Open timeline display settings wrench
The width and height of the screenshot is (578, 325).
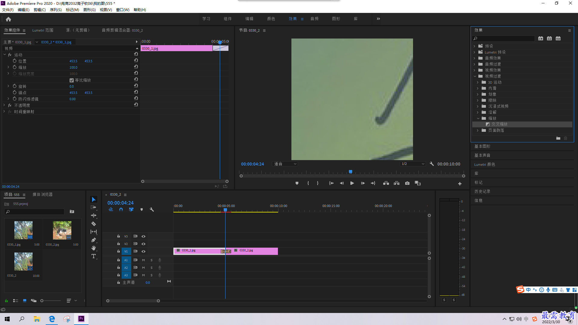coord(152,209)
